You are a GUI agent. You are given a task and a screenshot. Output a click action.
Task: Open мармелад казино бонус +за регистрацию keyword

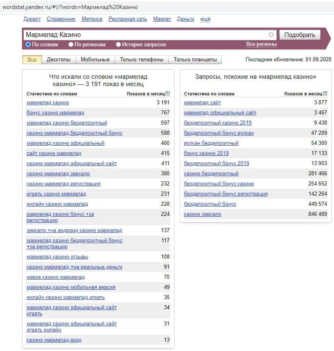(60, 217)
